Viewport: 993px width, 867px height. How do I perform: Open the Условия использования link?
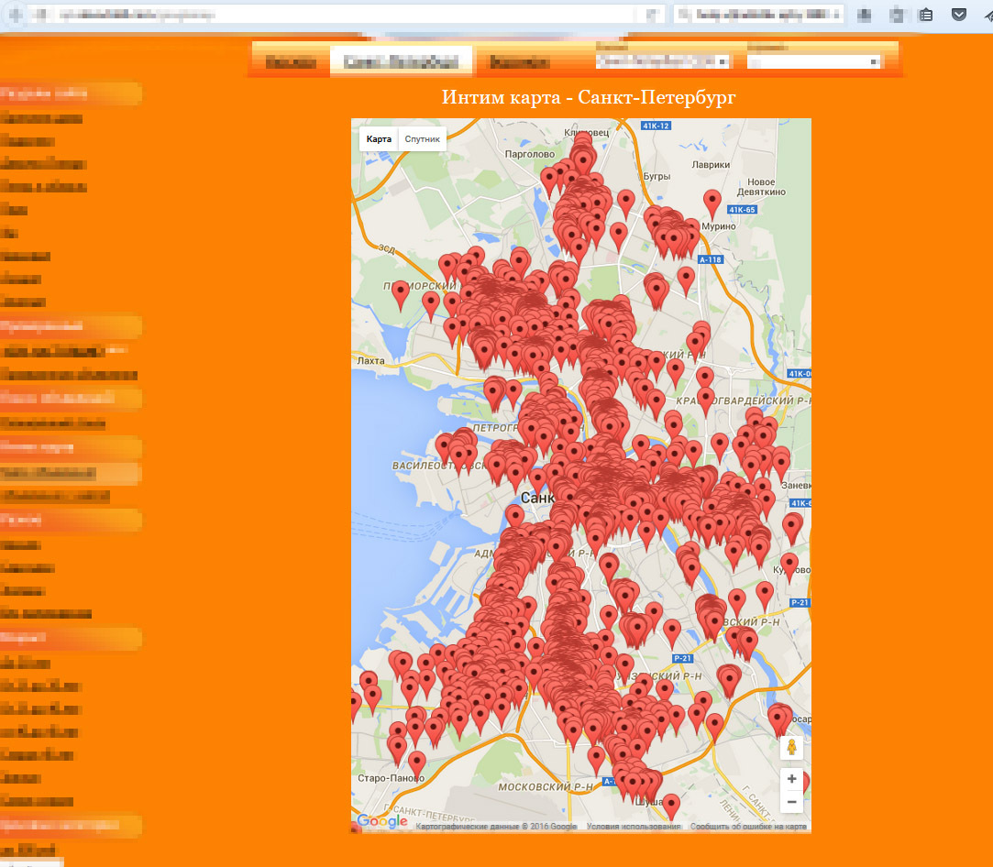click(x=633, y=827)
